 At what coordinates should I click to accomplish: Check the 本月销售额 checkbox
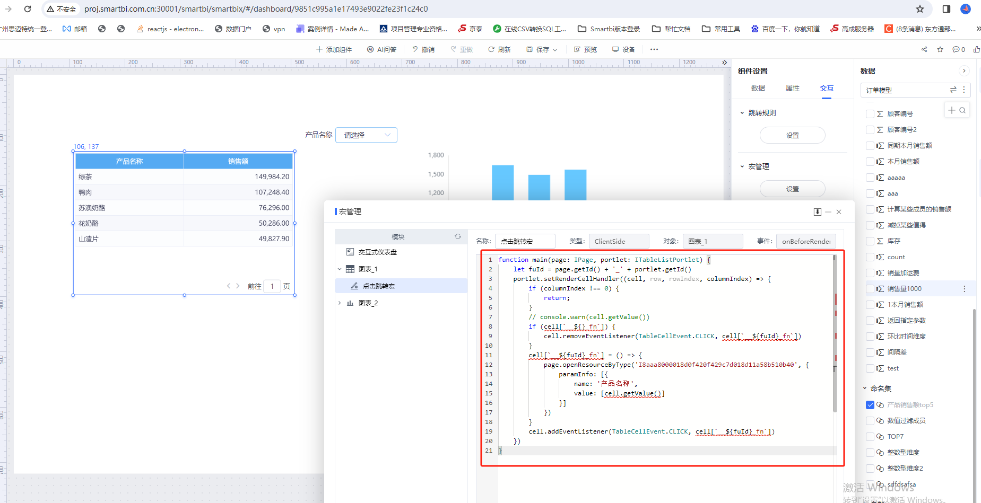(870, 162)
